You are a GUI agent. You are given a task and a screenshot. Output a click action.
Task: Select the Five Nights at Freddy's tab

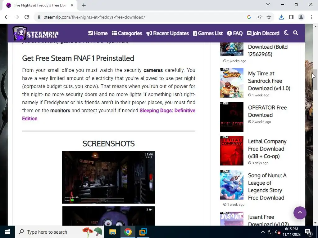point(39,5)
